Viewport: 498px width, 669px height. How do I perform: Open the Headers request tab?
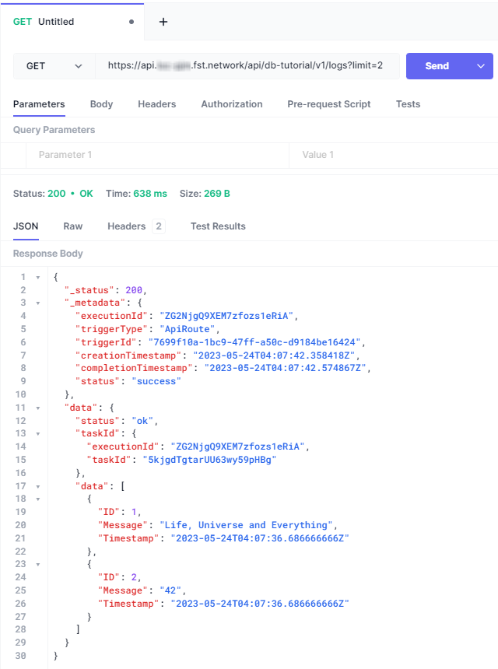click(x=156, y=104)
